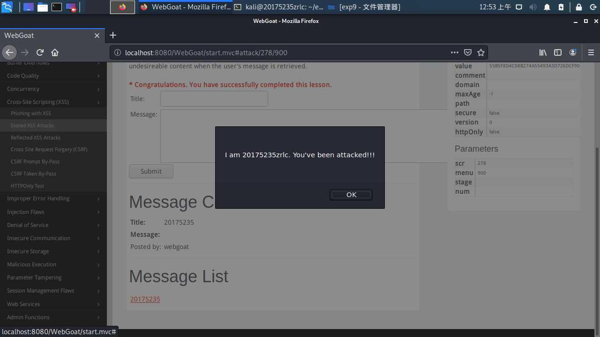Expand Injection Flaws category

[53, 212]
